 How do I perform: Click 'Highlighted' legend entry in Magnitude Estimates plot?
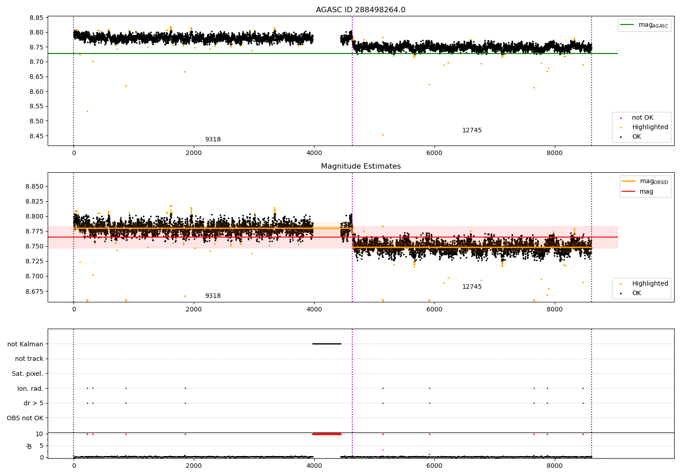645,284
